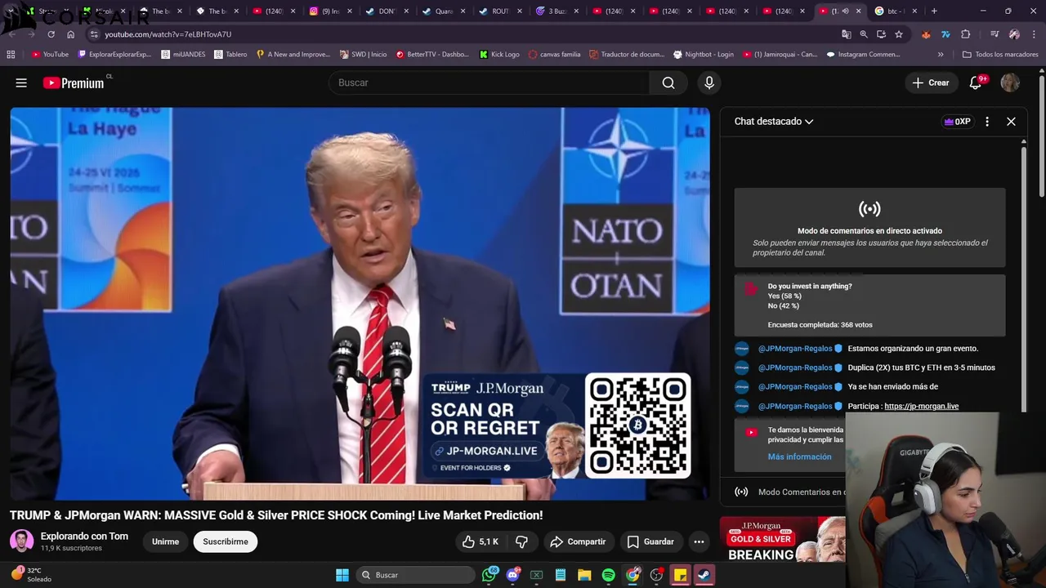Click the browser address bar URL

(168, 34)
